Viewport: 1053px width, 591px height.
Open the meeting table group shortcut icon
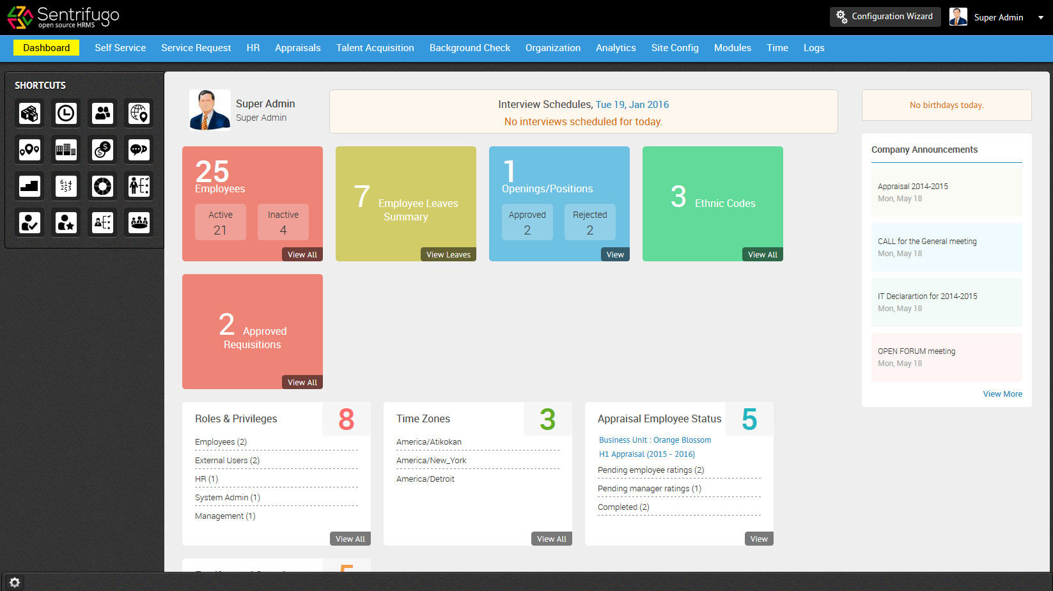click(139, 223)
